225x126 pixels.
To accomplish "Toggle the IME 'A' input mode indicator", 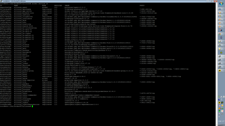I will (221, 97).
